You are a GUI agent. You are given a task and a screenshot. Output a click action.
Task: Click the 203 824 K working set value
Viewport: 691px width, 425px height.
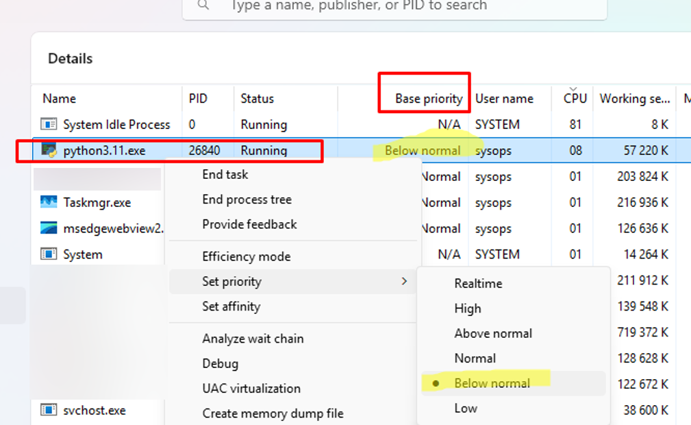642,177
